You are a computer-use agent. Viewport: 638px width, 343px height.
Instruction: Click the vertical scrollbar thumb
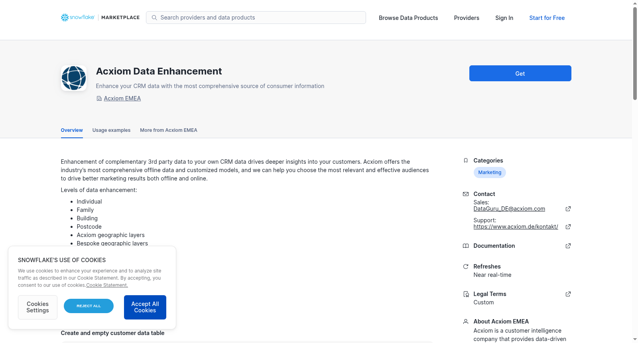tap(635, 53)
